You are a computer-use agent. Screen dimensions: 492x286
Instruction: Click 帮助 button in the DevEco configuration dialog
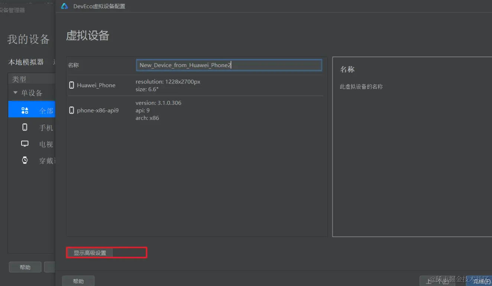tap(78, 281)
